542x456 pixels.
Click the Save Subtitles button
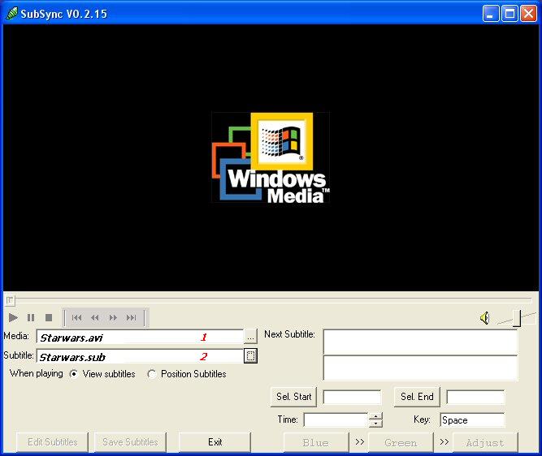click(130, 442)
